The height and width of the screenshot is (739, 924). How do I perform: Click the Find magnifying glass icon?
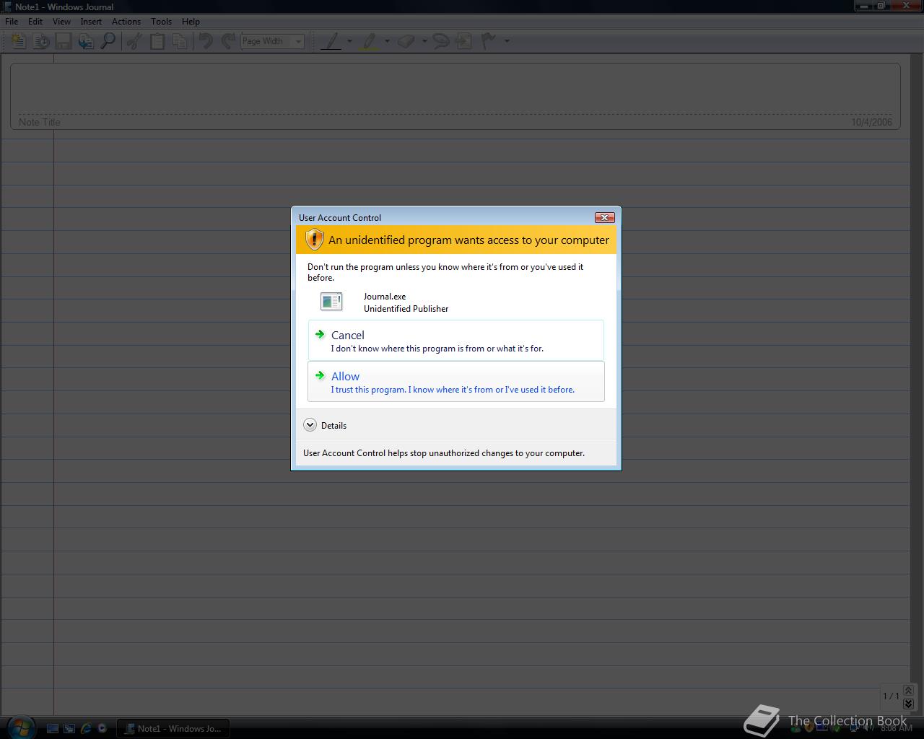[108, 41]
